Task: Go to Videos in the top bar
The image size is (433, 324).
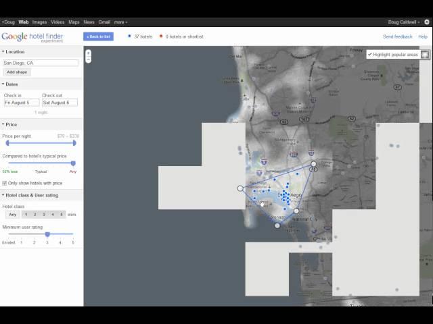Action: click(x=58, y=22)
